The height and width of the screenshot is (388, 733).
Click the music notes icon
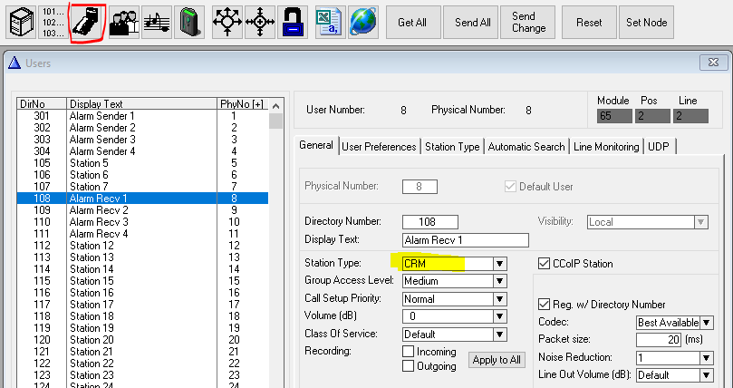tap(157, 22)
